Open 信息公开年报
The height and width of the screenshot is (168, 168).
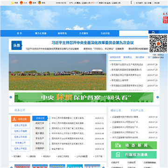coord(21,137)
